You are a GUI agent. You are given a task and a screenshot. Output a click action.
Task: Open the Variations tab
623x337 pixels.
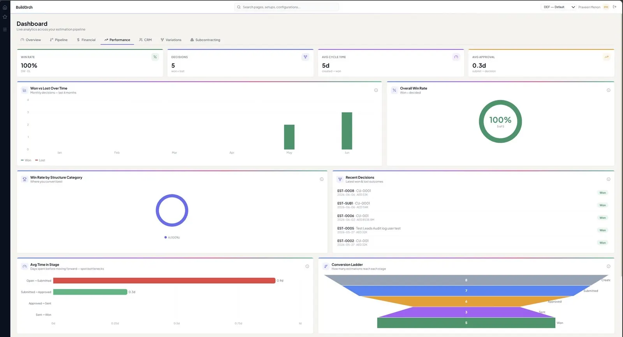click(171, 40)
